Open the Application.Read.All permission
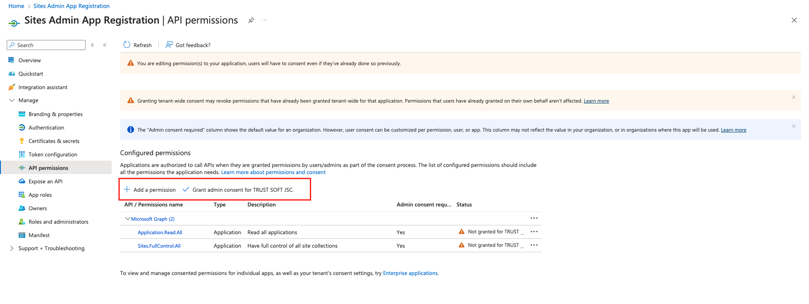809x304 pixels. point(160,233)
